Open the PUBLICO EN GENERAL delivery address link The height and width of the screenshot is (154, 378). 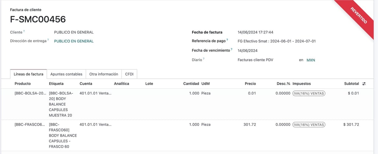[74, 41]
